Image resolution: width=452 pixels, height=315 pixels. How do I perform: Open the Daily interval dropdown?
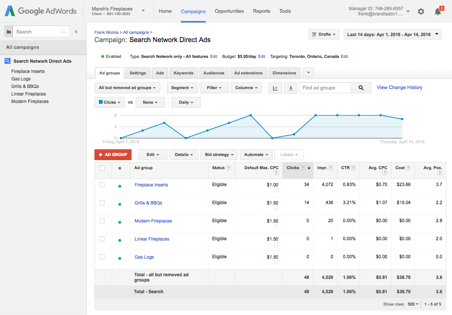pos(186,102)
